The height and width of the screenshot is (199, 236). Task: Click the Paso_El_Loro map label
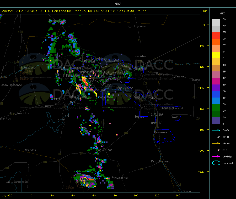(x=181, y=191)
